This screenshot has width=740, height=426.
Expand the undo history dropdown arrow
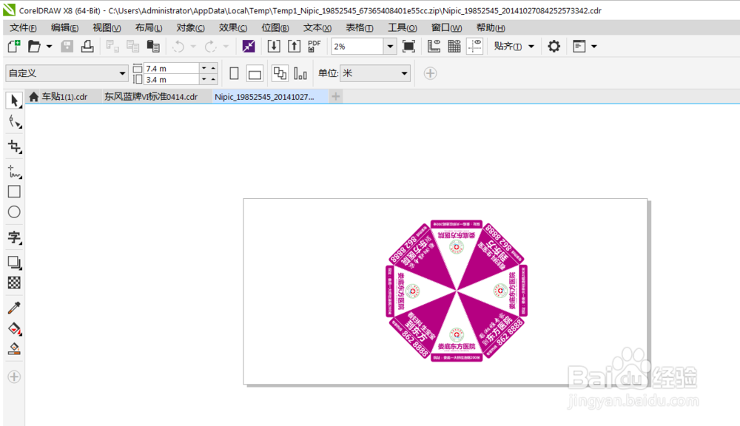(193, 47)
